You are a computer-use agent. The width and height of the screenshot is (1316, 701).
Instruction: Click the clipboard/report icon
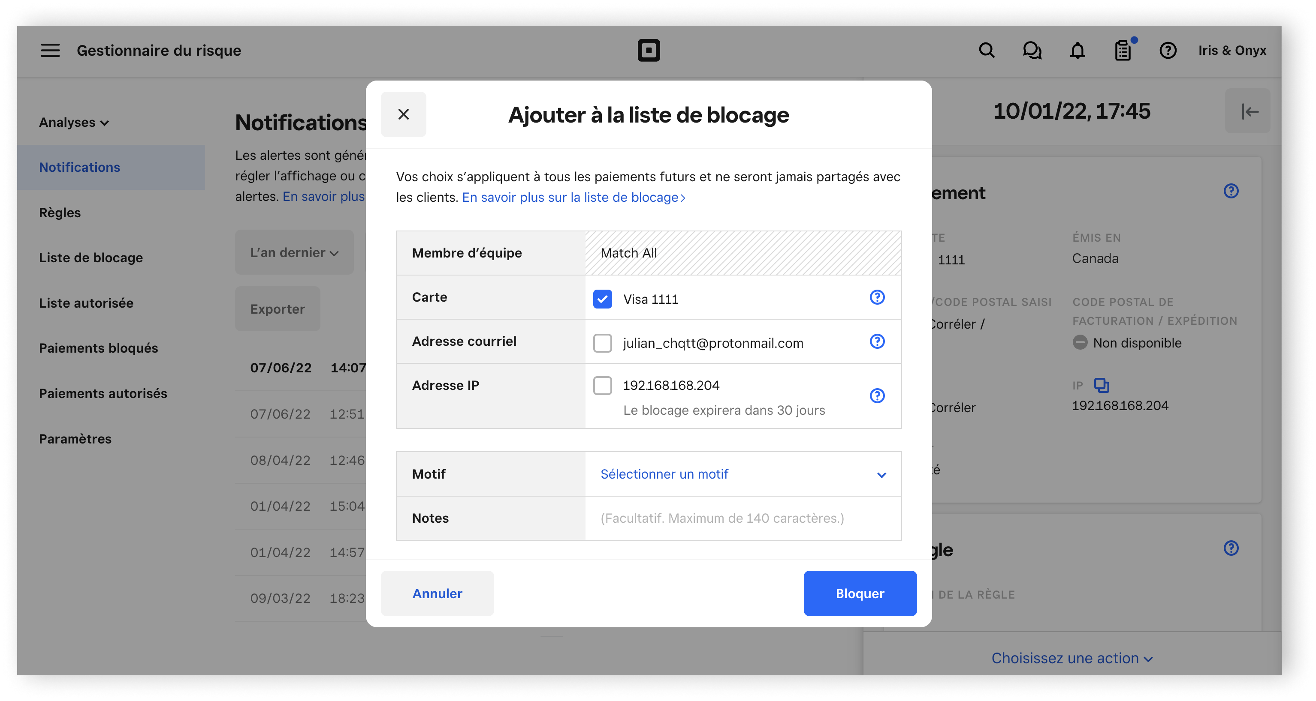(x=1123, y=50)
